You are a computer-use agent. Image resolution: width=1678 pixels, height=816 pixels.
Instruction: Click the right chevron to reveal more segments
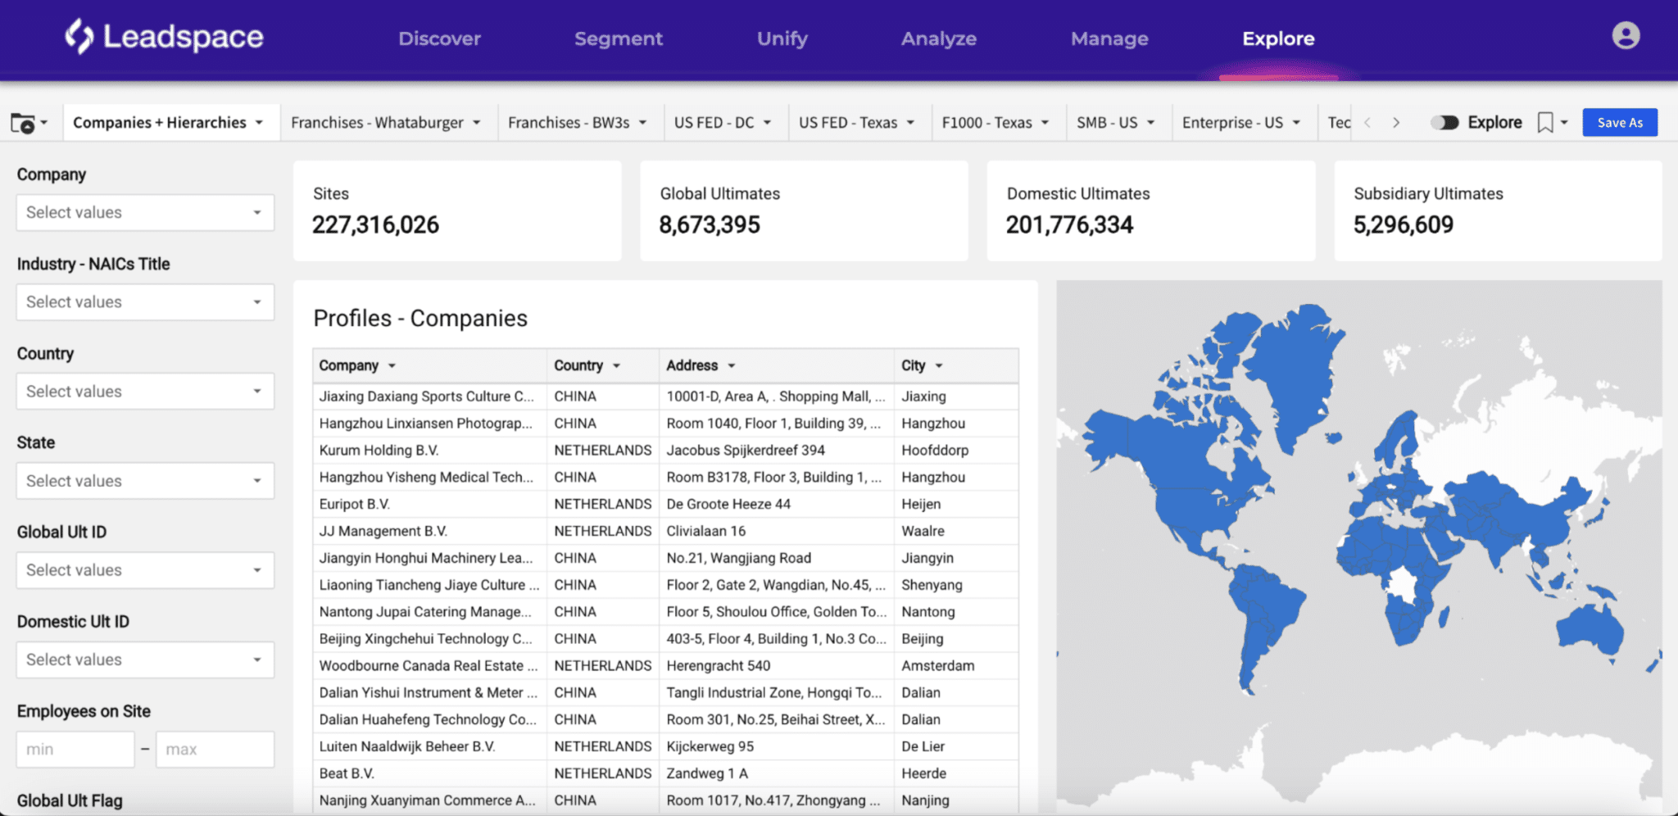coord(1397,122)
